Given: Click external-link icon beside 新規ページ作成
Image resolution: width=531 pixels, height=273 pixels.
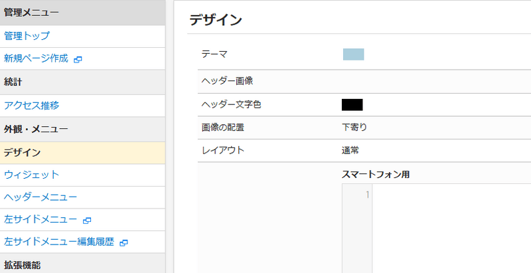Looking at the screenshot, I should tap(78, 60).
